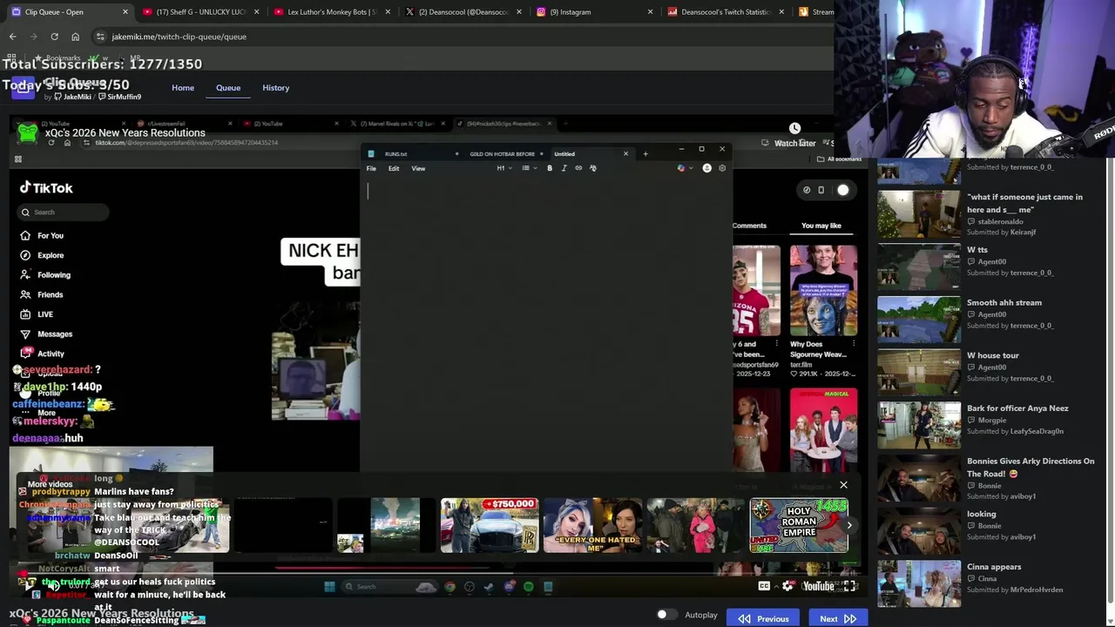Open TikTok Activity notifications
This screenshot has height=627, width=1115.
[x=43, y=354]
